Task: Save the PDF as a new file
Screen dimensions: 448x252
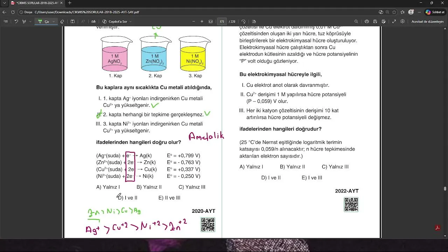Action: coord(384,21)
